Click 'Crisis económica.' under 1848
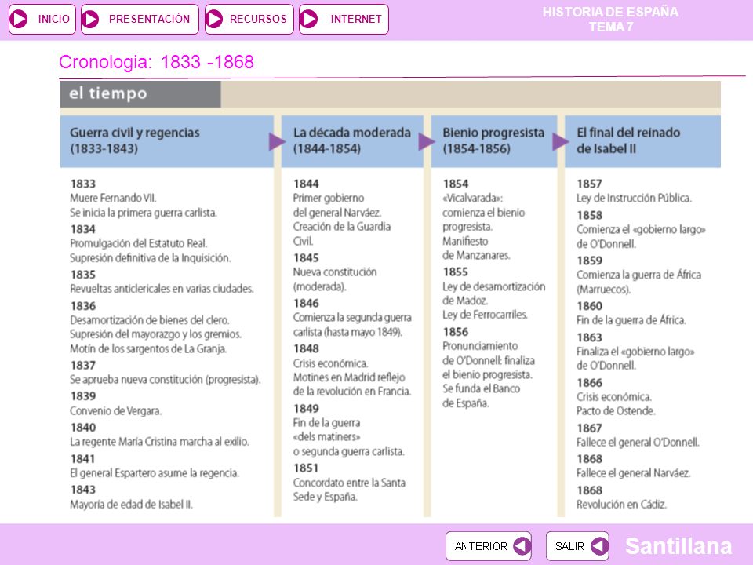The height and width of the screenshot is (565, 753). 330,363
